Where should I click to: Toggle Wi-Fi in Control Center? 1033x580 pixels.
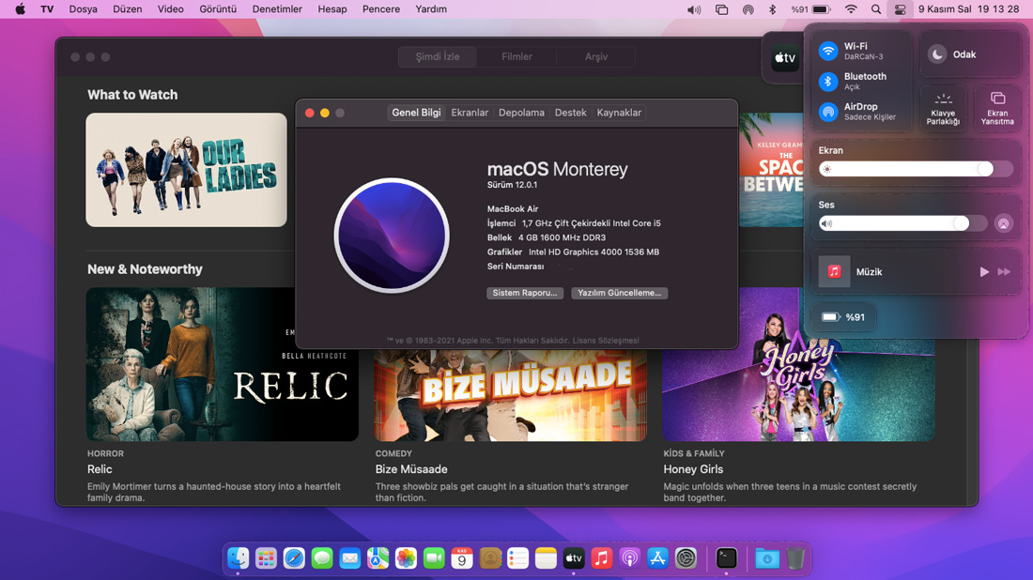pos(828,52)
